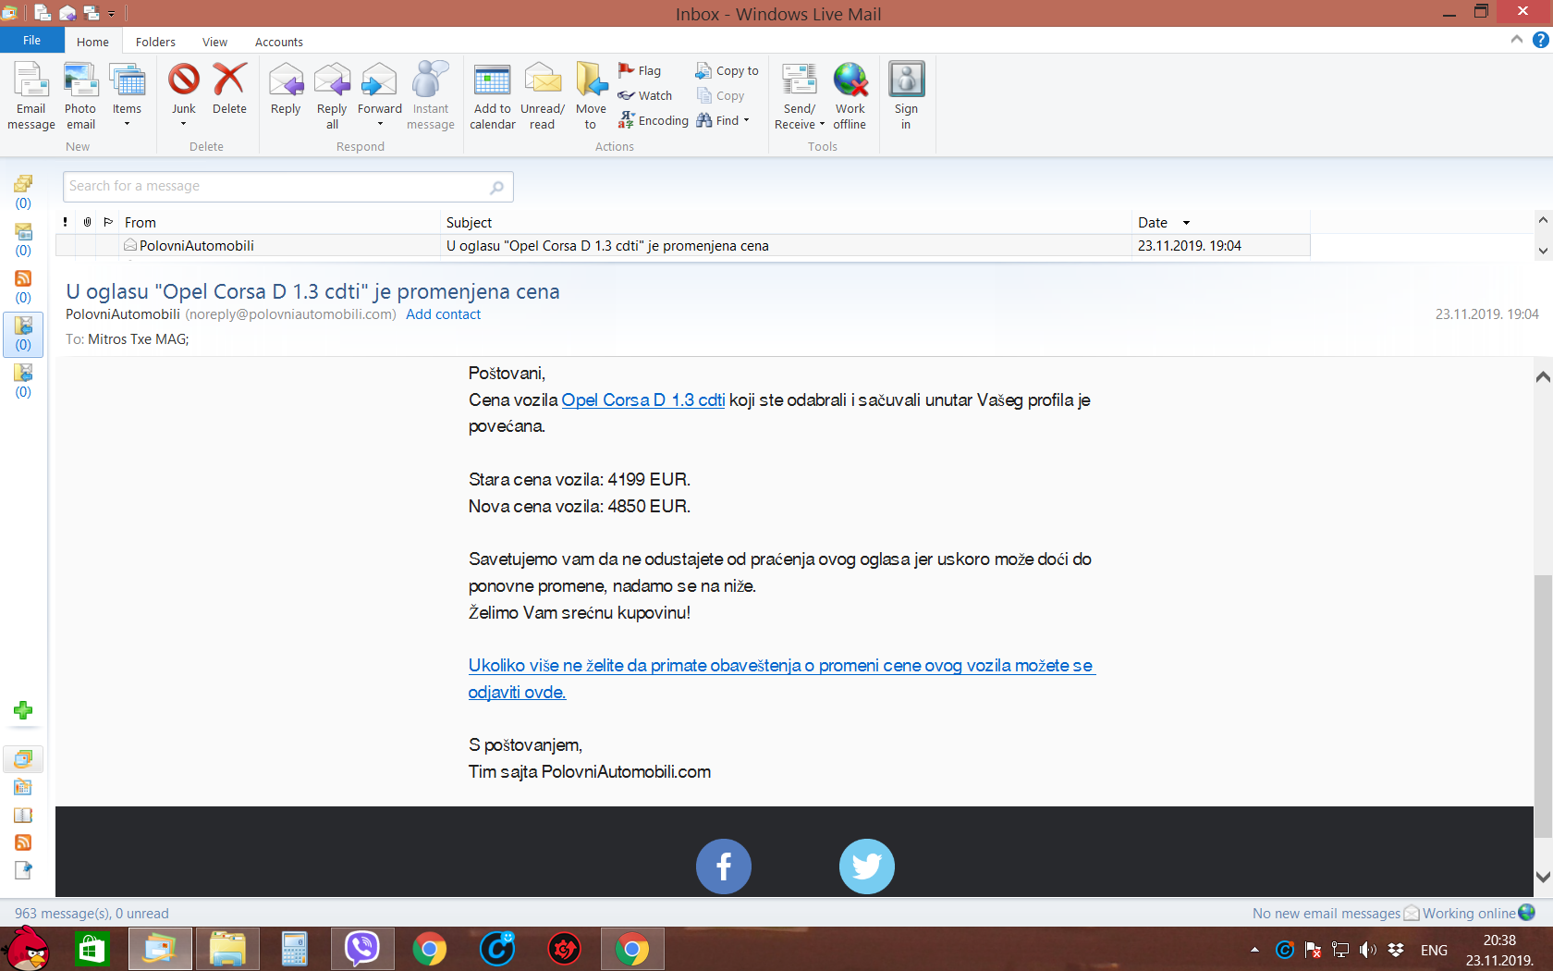1553x971 pixels.
Task: Reply to the selected email
Action: [x=286, y=90]
